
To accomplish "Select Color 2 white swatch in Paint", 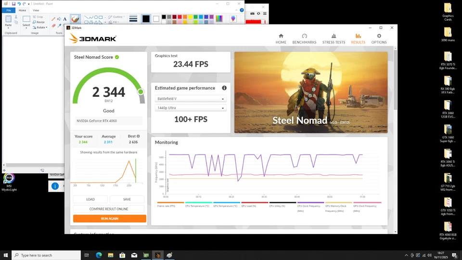I will [156, 19].
